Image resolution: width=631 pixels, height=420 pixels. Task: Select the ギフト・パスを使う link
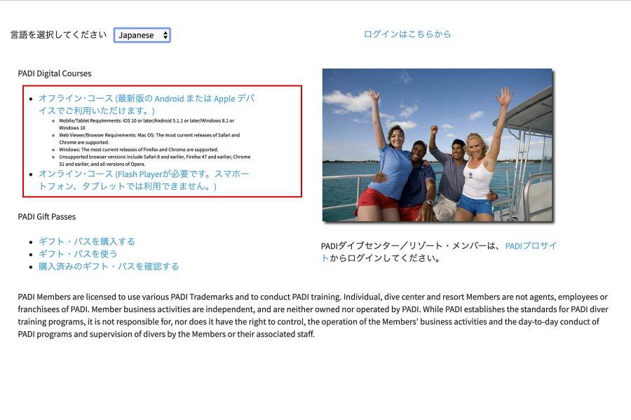[x=78, y=254]
